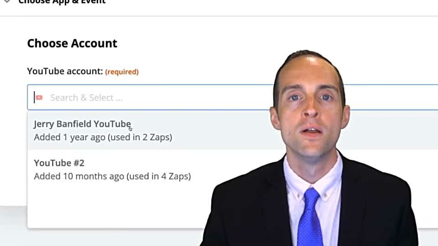Click the red YouTube icon in the search field
Viewport: 438px width, 246px height.
point(39,98)
